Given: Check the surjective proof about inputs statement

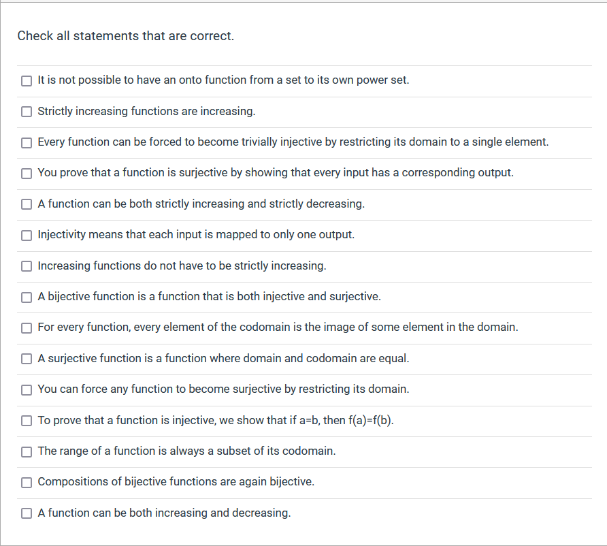Looking at the screenshot, I should pos(26,173).
